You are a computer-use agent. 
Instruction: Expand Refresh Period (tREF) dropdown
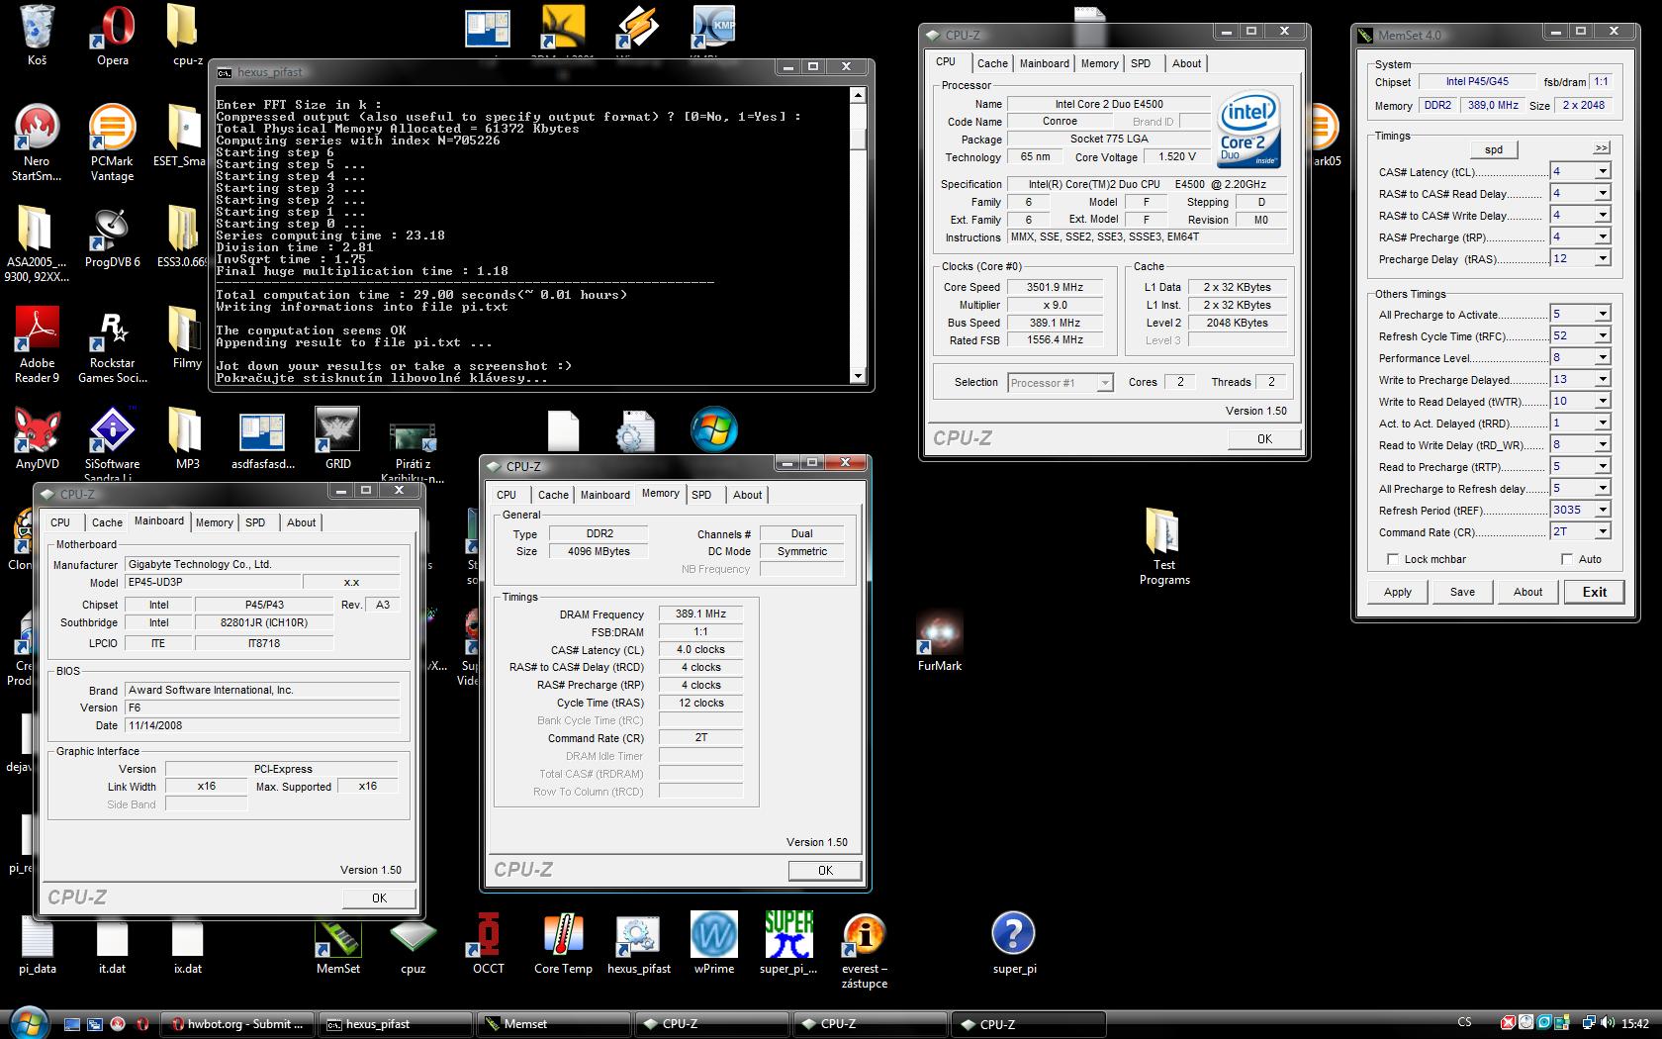(1602, 510)
